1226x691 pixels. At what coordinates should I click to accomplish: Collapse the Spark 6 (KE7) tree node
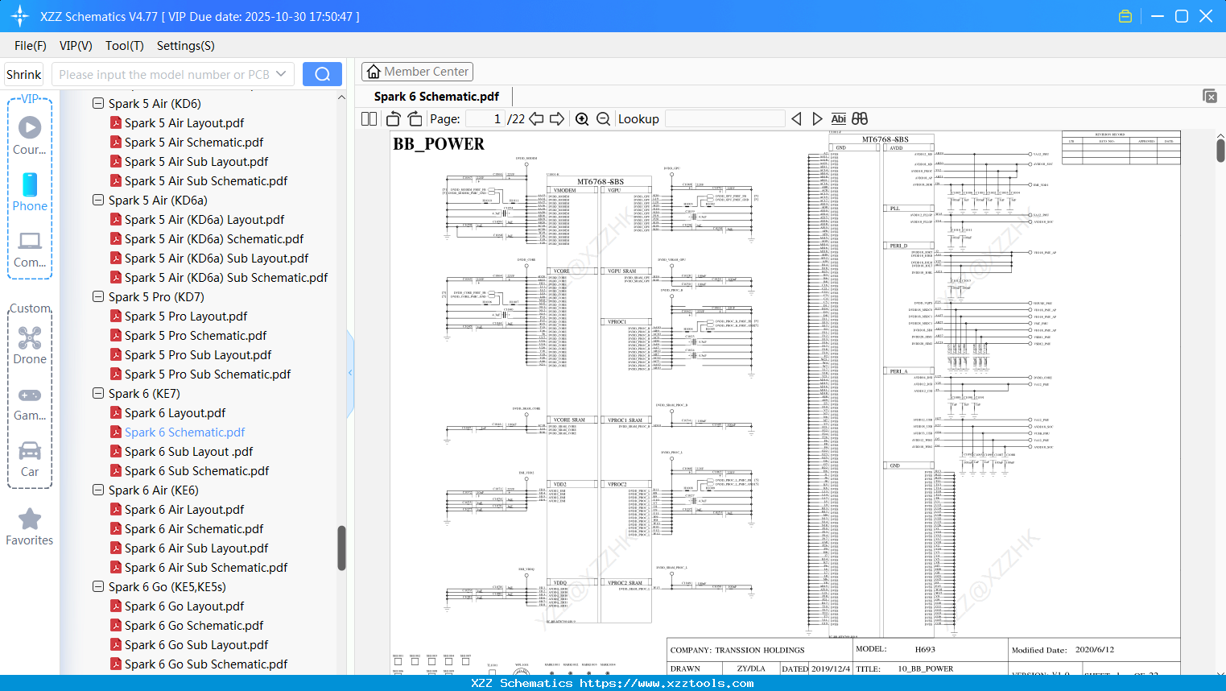pyautogui.click(x=97, y=393)
